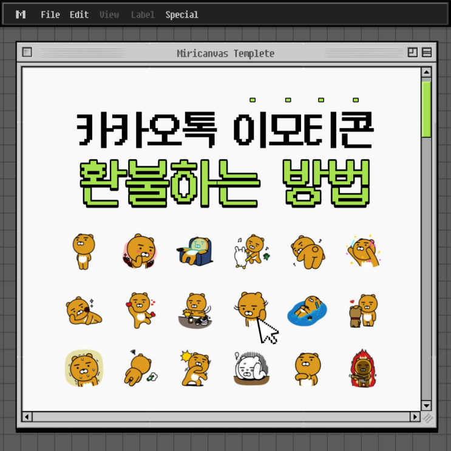
Task: Select the Ryan emoticon under the arrow cursor
Action: point(251,309)
